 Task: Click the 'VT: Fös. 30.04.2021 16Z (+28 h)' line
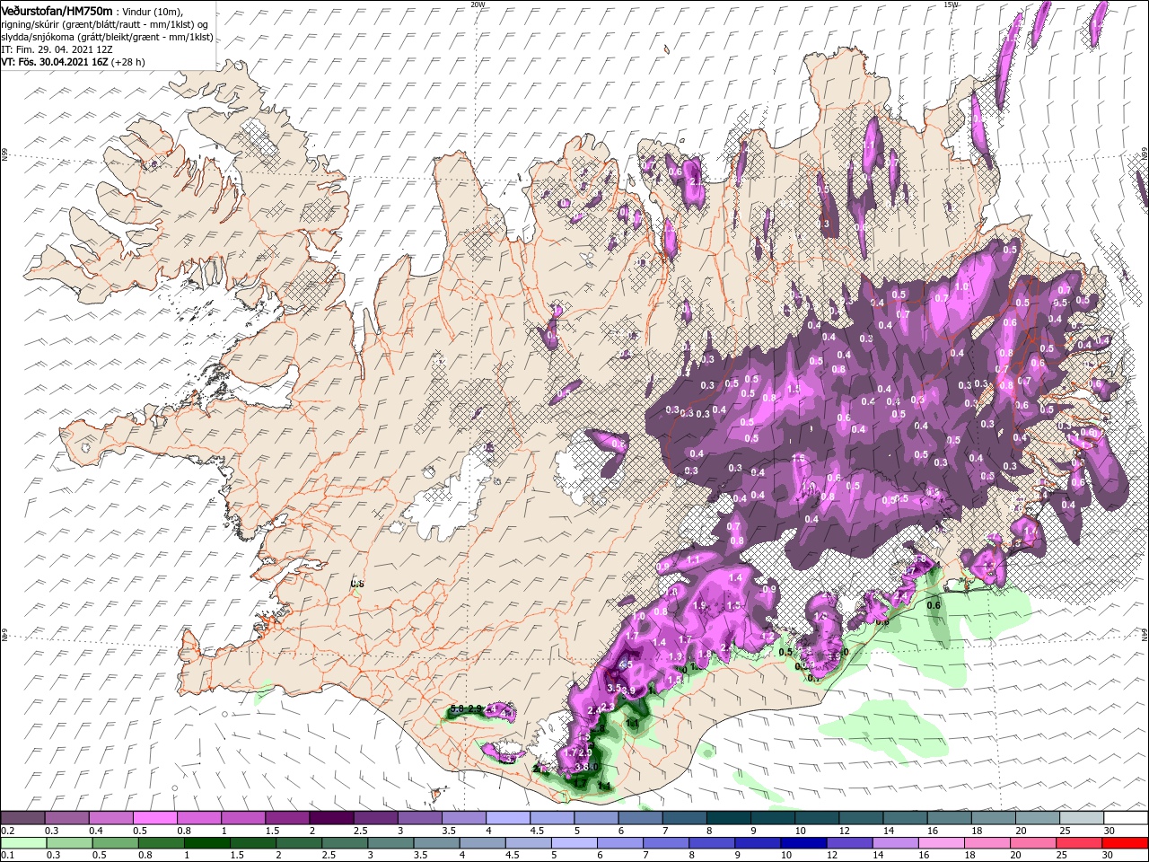click(x=73, y=62)
